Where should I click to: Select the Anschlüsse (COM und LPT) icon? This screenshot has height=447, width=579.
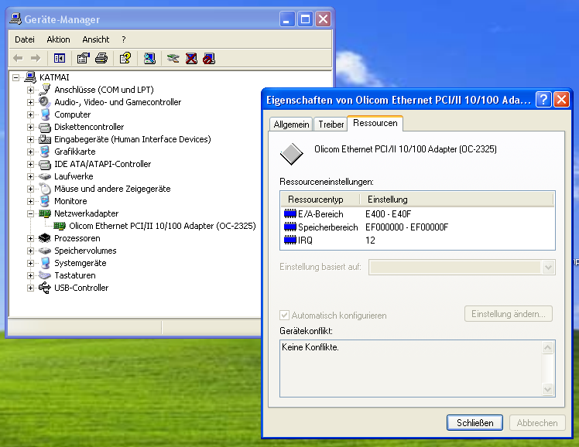coord(45,90)
